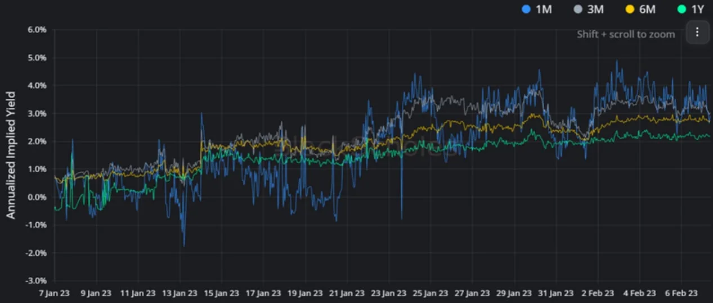This screenshot has width=713, height=303.
Task: Click the 13 Jan 23 x-axis label
Action: 180,293
